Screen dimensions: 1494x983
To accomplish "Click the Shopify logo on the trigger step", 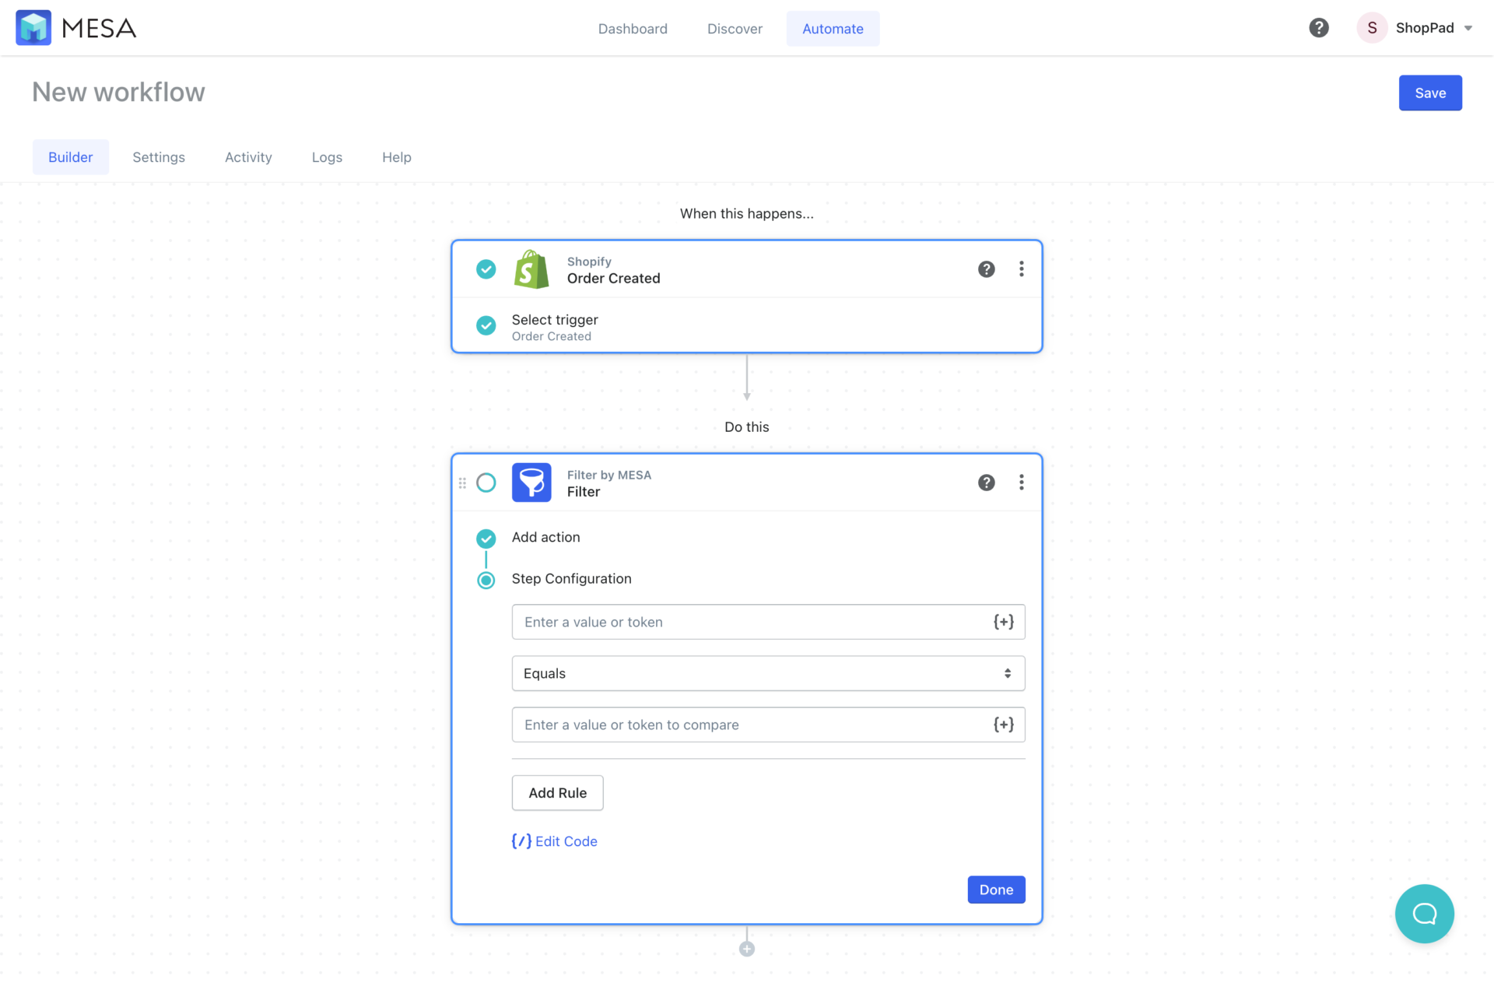I will (x=531, y=269).
